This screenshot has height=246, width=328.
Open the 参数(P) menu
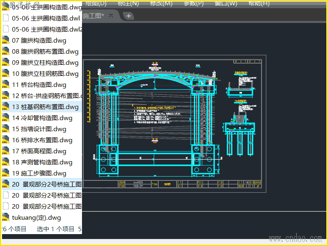click(x=194, y=4)
